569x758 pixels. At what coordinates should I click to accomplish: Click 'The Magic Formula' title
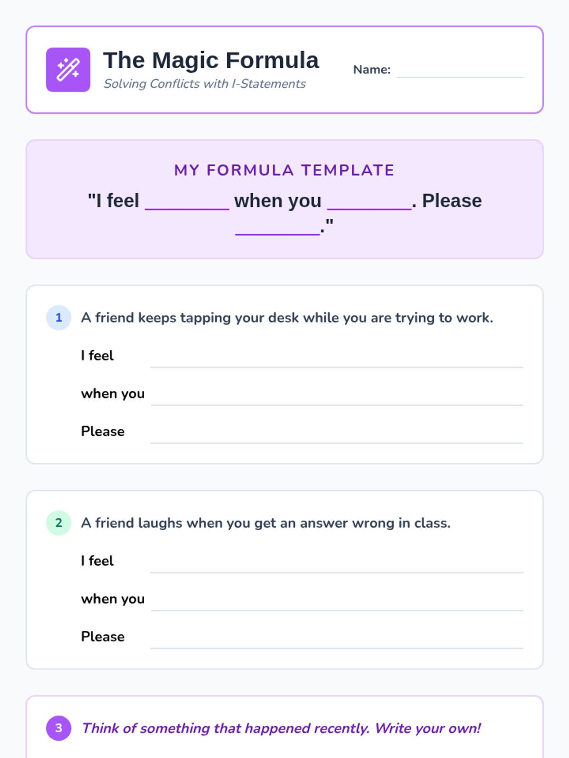click(211, 61)
